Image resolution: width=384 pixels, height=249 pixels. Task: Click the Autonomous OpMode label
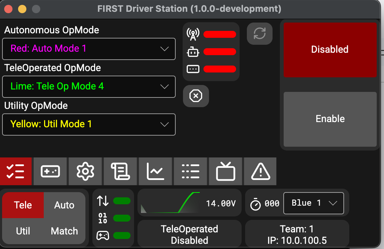pos(52,30)
